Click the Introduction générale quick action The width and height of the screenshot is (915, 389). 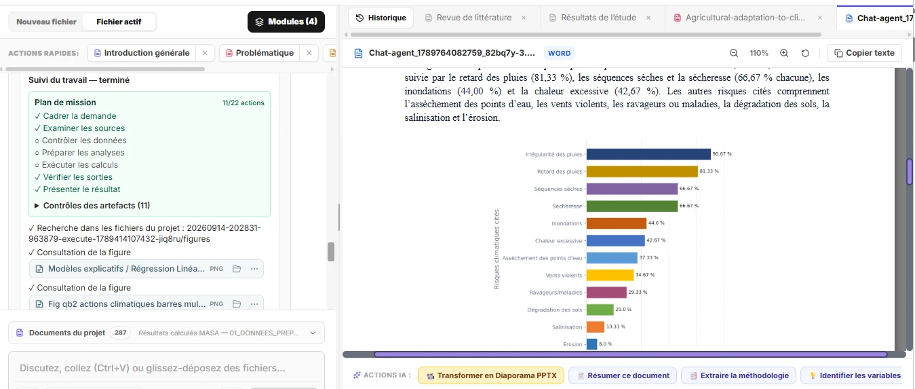(x=141, y=53)
